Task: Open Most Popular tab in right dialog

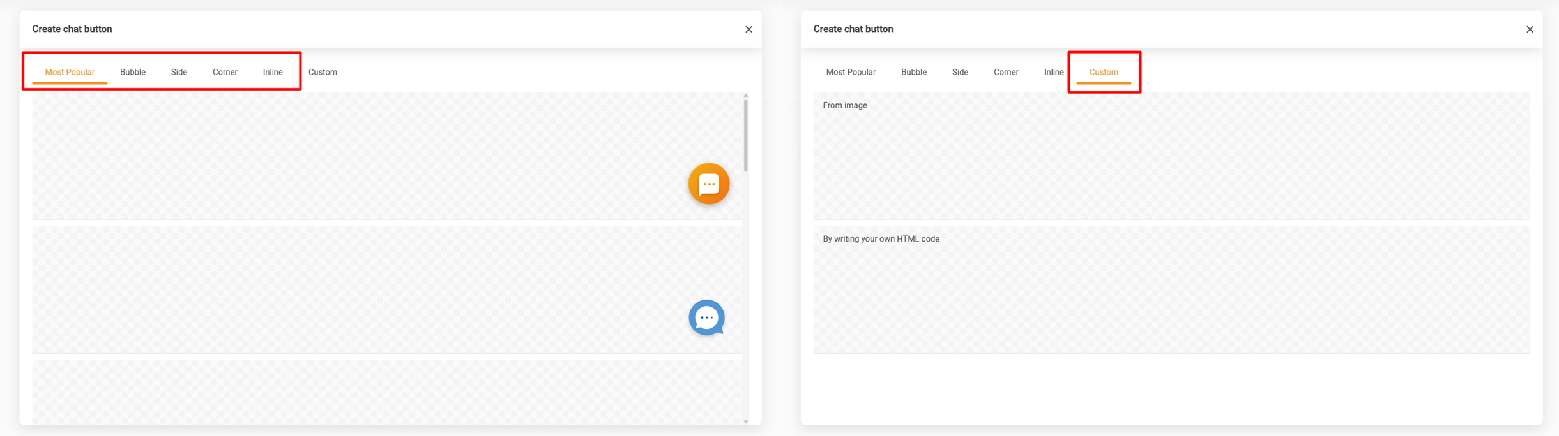Action: 851,72
